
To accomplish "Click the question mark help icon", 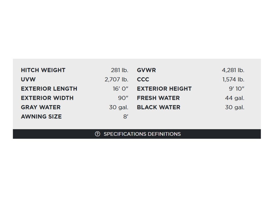I will tap(97, 134).
